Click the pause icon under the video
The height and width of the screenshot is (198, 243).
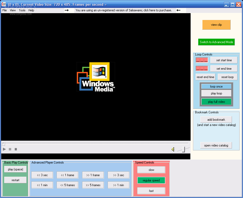click(10, 149)
